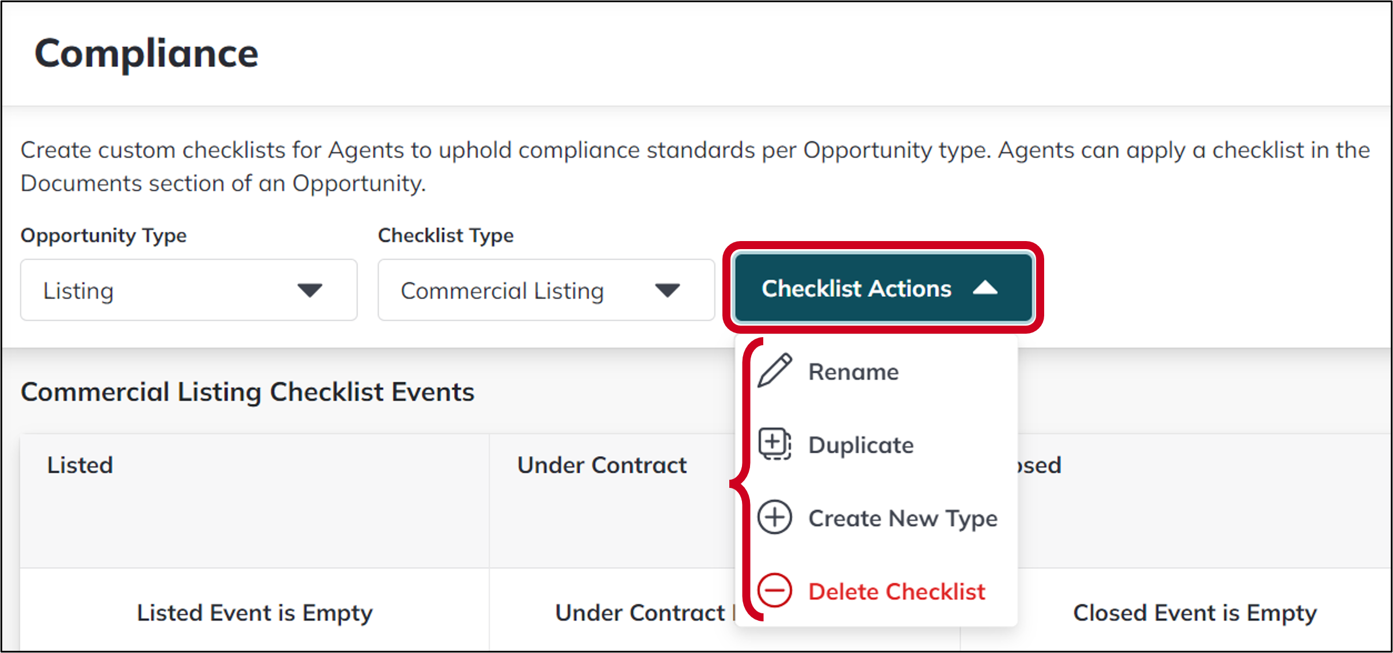Click the red minus icon for Delete Checklist
Image resolution: width=1393 pixels, height=653 pixels.
pyautogui.click(x=775, y=591)
